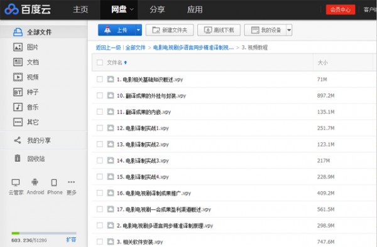Open the 文档 category
The image size is (377, 247).
pos(26,62)
